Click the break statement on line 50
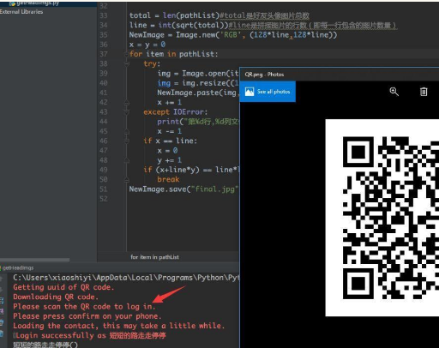This screenshot has width=439, height=348. point(168,179)
